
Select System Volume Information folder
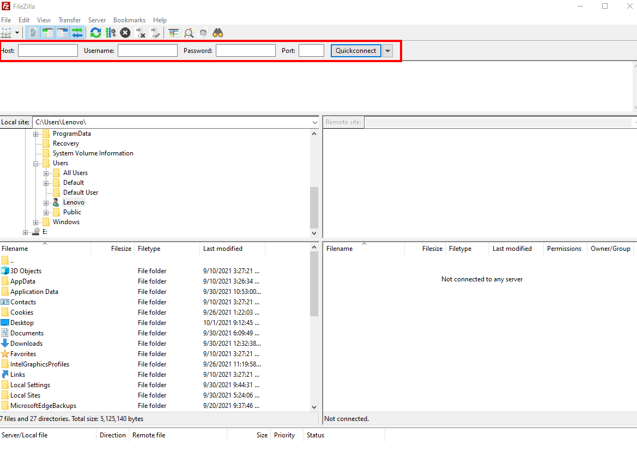(93, 153)
